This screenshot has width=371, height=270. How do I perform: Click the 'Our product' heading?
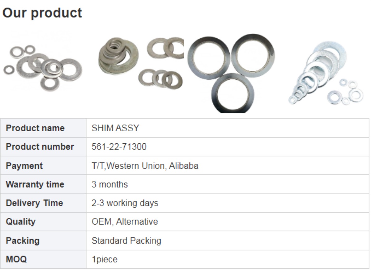[x=42, y=13]
